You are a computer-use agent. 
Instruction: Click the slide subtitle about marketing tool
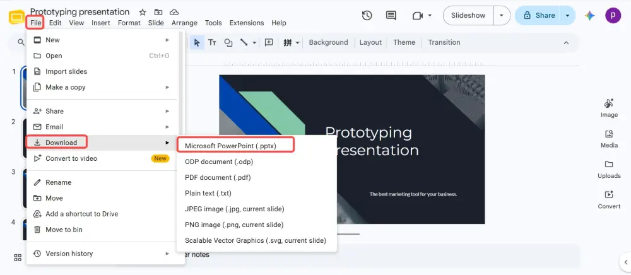[413, 194]
